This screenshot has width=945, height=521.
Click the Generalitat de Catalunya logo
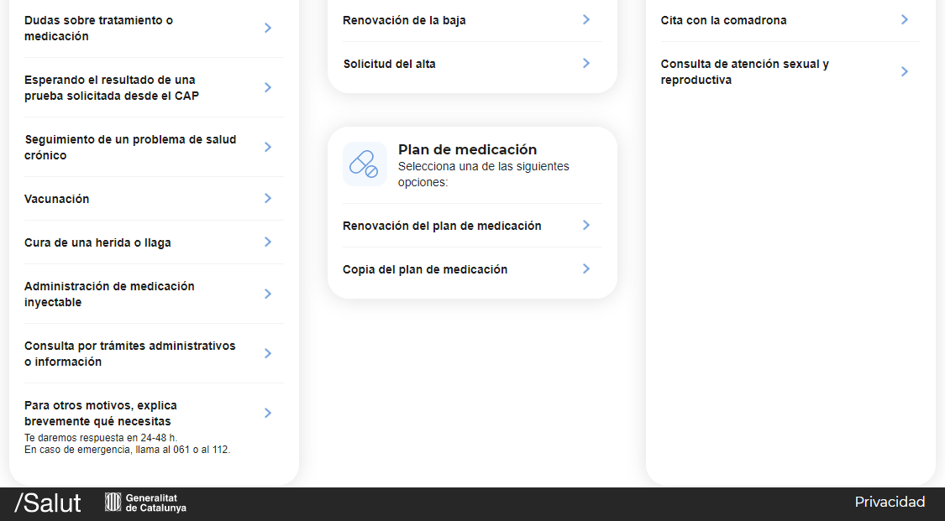click(145, 503)
